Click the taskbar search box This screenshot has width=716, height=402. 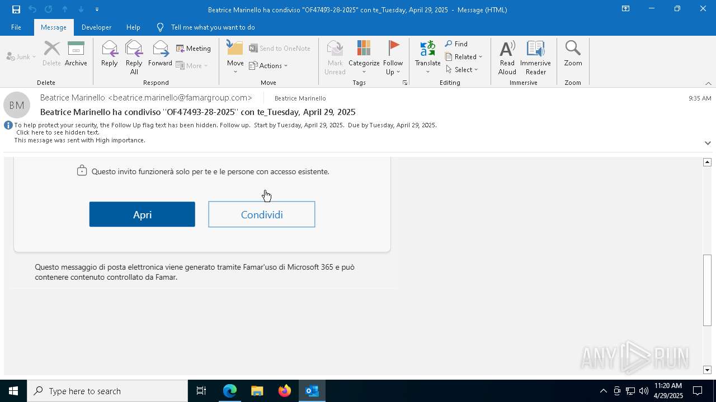107,391
